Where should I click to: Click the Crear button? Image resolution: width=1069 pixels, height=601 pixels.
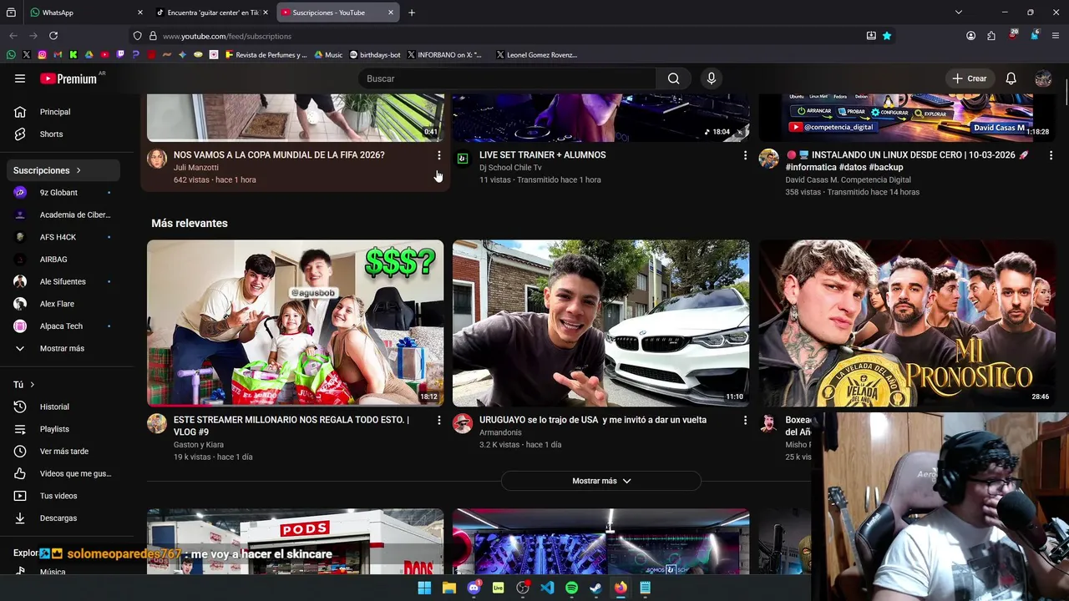click(x=970, y=78)
